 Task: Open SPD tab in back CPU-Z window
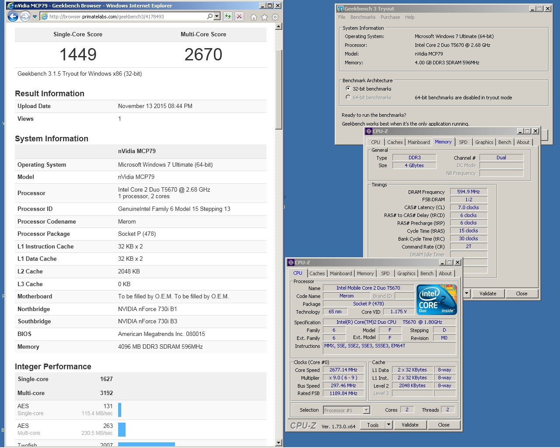[x=463, y=142]
